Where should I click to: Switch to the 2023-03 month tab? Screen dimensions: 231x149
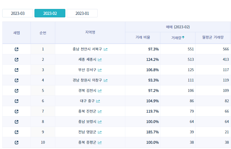(18, 13)
